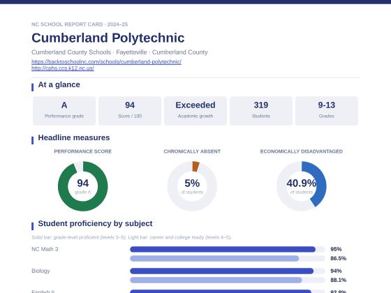The image size is (391, 293).
Task: Click the Cumberland Polytechnic title
Action: 108,38
